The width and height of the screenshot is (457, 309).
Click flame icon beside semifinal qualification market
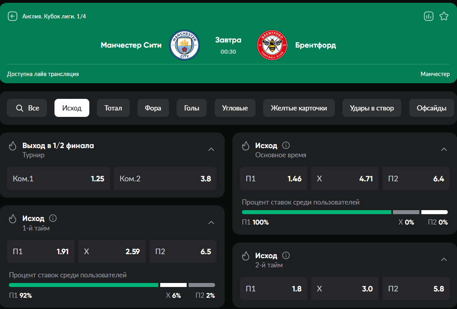13,146
